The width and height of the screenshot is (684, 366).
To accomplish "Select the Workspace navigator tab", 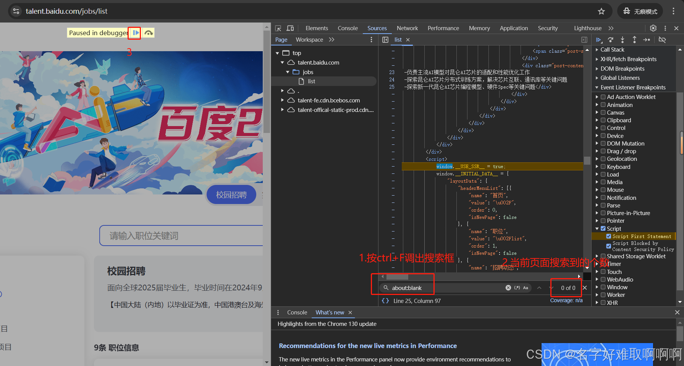I will click(x=309, y=40).
